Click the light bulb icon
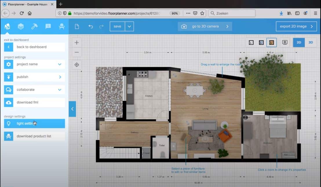This screenshot has height=187, width=321. 9,124
